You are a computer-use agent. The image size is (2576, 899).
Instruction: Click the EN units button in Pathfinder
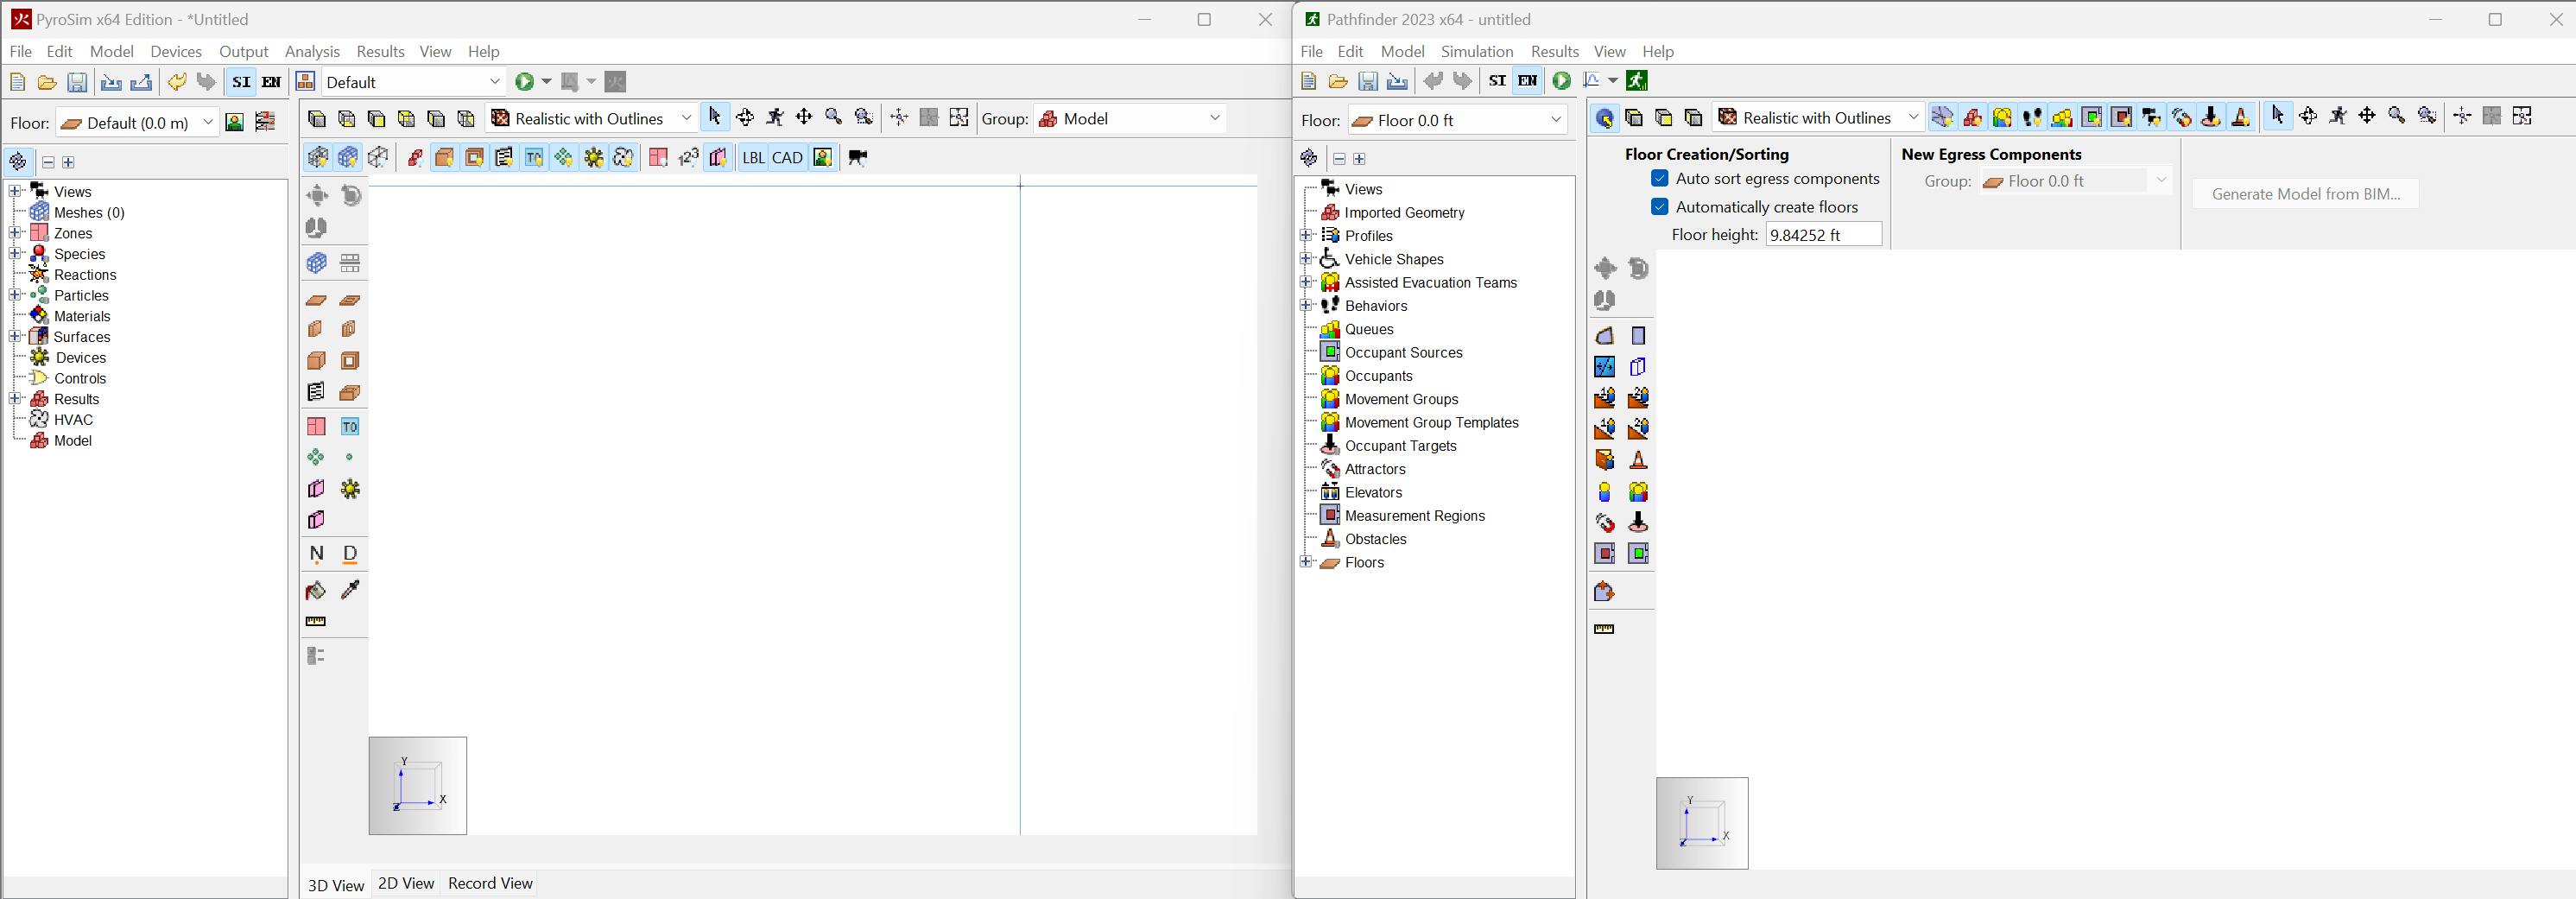1527,81
